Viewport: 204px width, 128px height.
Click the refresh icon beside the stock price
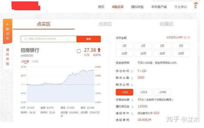click(79, 51)
